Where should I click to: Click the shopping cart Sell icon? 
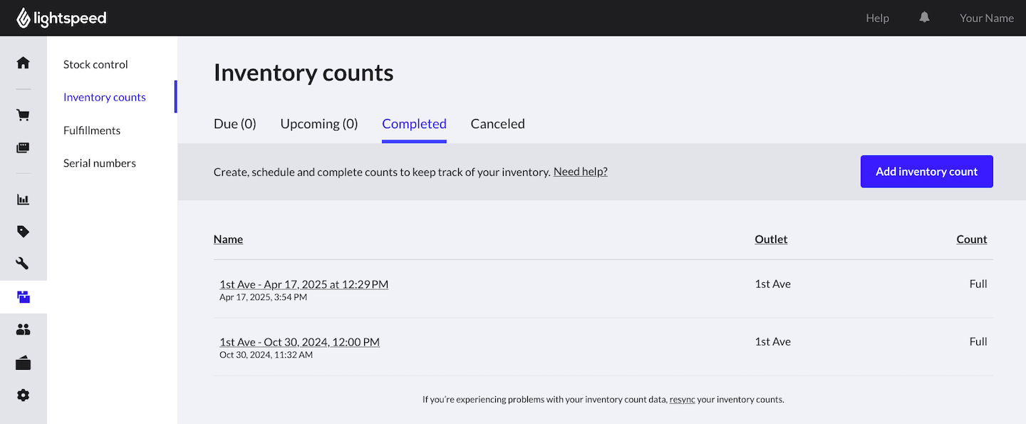tap(24, 115)
